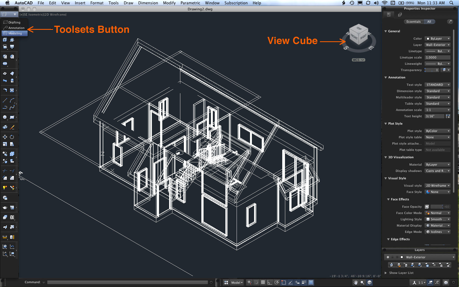
Task: Select the Zoom magnifier tool
Action: point(362,282)
